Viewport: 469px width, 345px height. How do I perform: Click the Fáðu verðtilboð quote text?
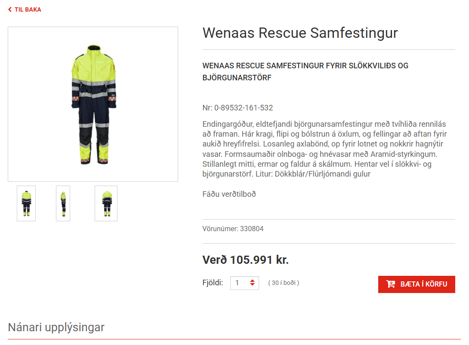pos(229,194)
